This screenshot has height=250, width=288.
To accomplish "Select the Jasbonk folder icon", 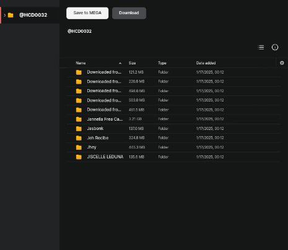I will tap(79, 129).
